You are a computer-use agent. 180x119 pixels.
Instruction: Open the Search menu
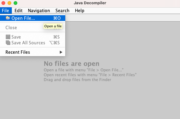(62, 11)
